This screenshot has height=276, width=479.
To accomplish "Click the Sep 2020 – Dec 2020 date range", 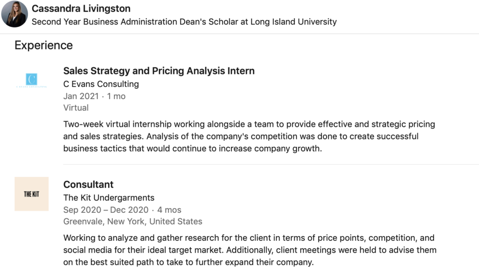I will pyautogui.click(x=106, y=210).
